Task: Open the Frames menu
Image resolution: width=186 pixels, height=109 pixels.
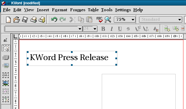Action: pyautogui.click(x=78, y=10)
